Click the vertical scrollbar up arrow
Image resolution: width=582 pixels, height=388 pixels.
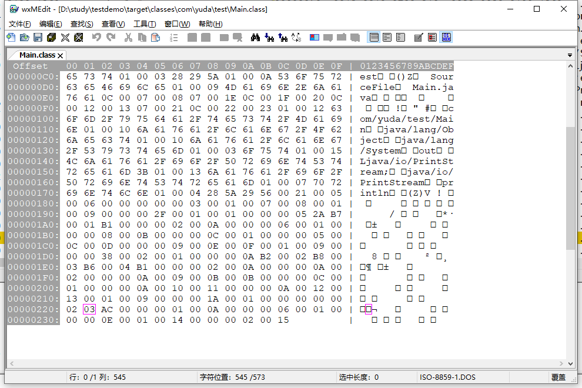pyautogui.click(x=570, y=66)
